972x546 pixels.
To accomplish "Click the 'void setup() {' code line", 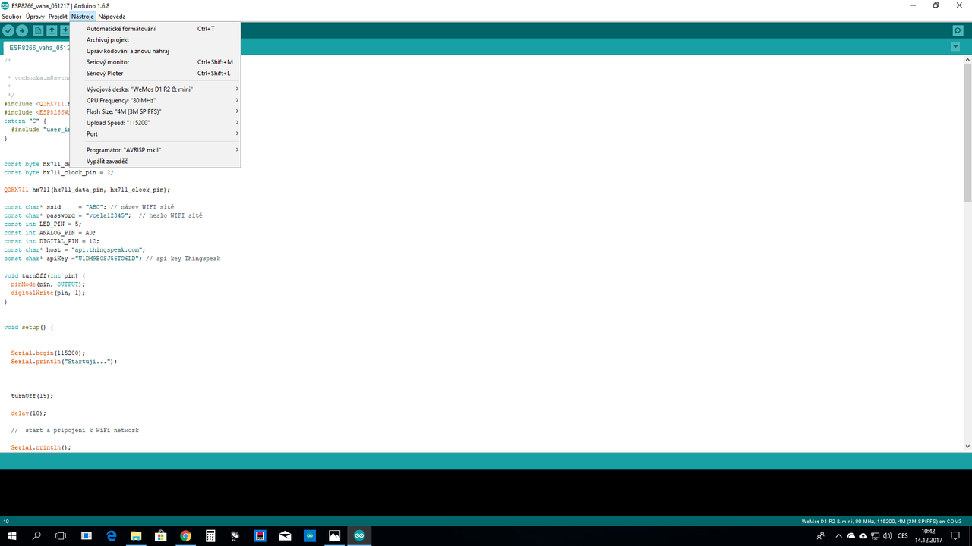I will pos(29,328).
